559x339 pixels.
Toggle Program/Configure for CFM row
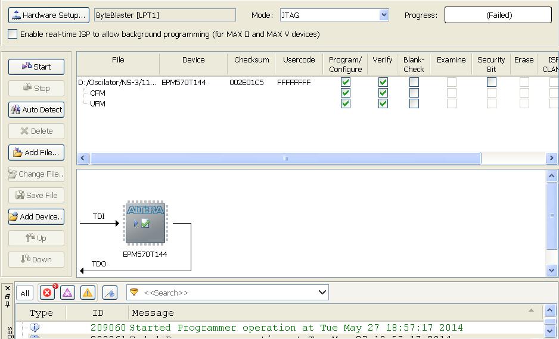pos(346,93)
